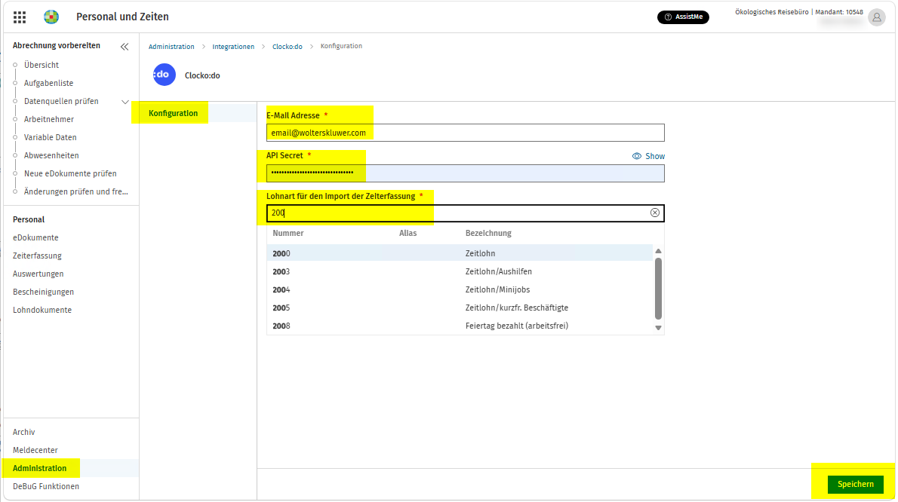The image size is (898, 502).
Task: Select Lohnart 2003 Zeitlohn/Aushilfen
Action: [x=460, y=271]
